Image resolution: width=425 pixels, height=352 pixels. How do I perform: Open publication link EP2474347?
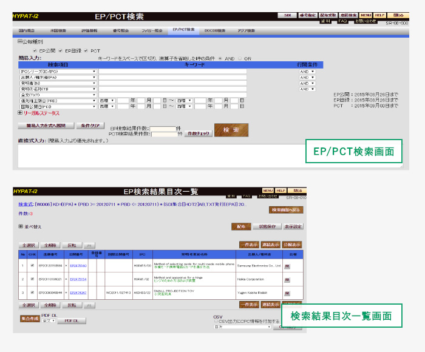point(78,293)
